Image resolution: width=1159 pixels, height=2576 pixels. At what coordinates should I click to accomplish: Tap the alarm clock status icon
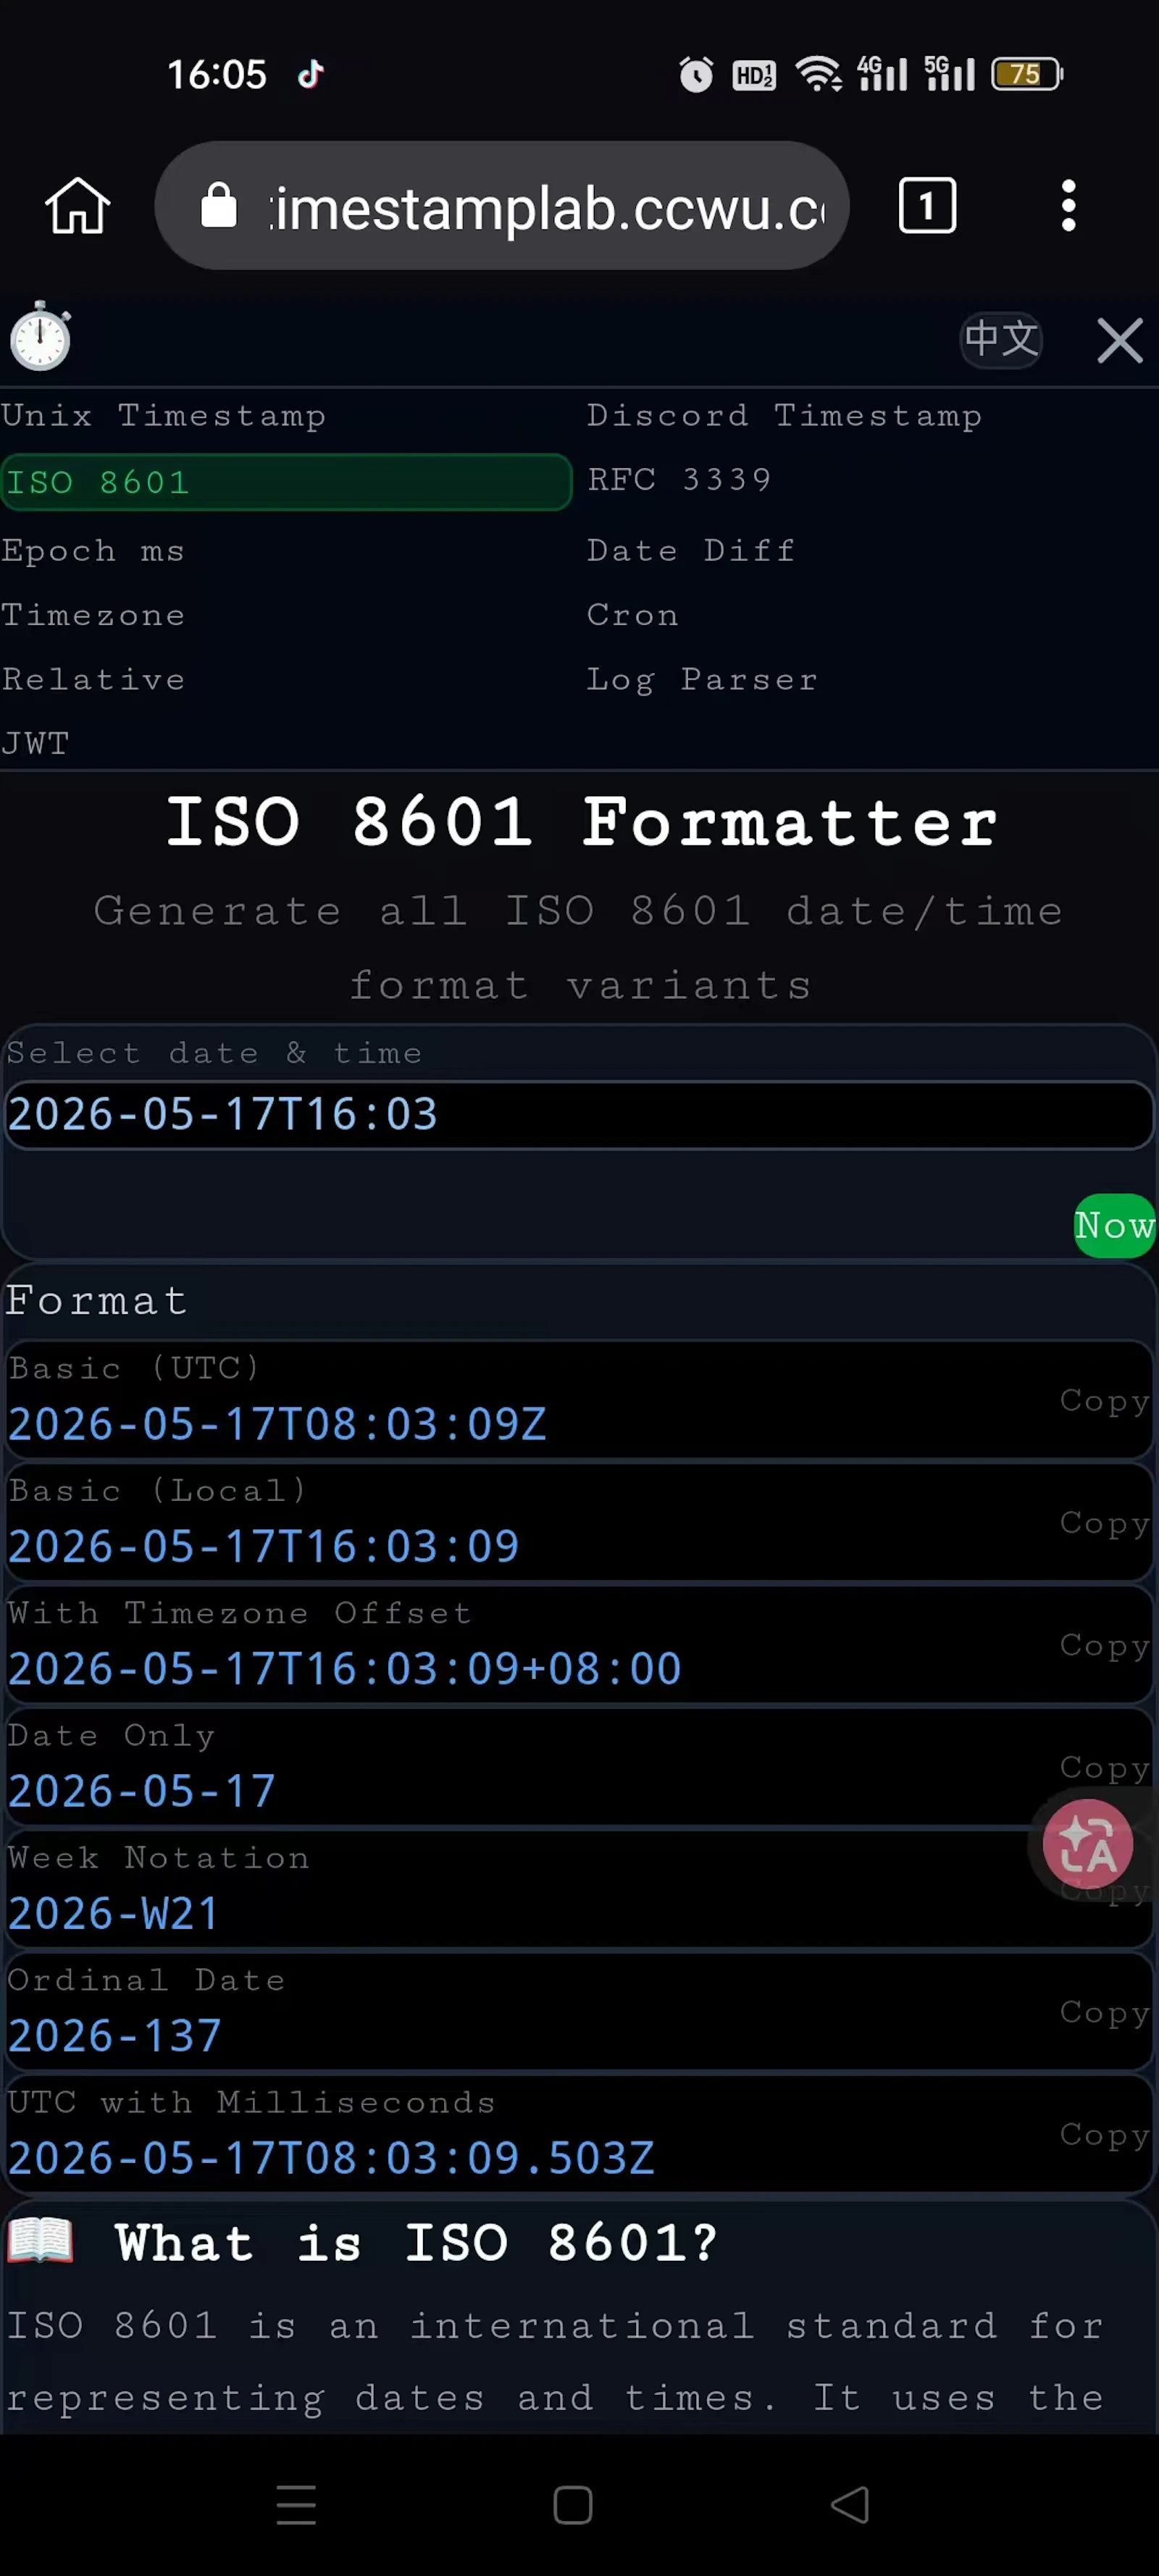pos(696,74)
